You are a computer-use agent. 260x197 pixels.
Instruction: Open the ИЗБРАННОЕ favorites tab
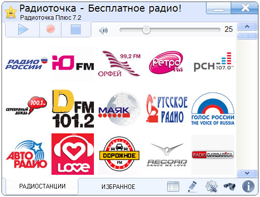[118, 186]
